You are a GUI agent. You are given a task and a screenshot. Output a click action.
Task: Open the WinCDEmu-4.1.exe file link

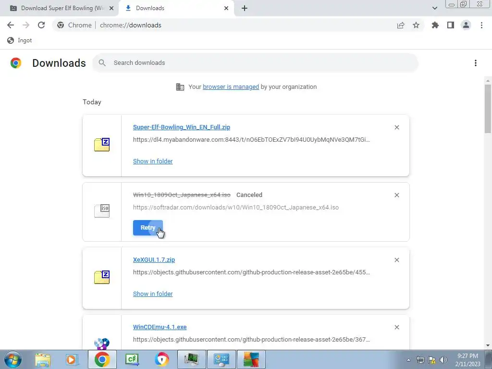160,327
